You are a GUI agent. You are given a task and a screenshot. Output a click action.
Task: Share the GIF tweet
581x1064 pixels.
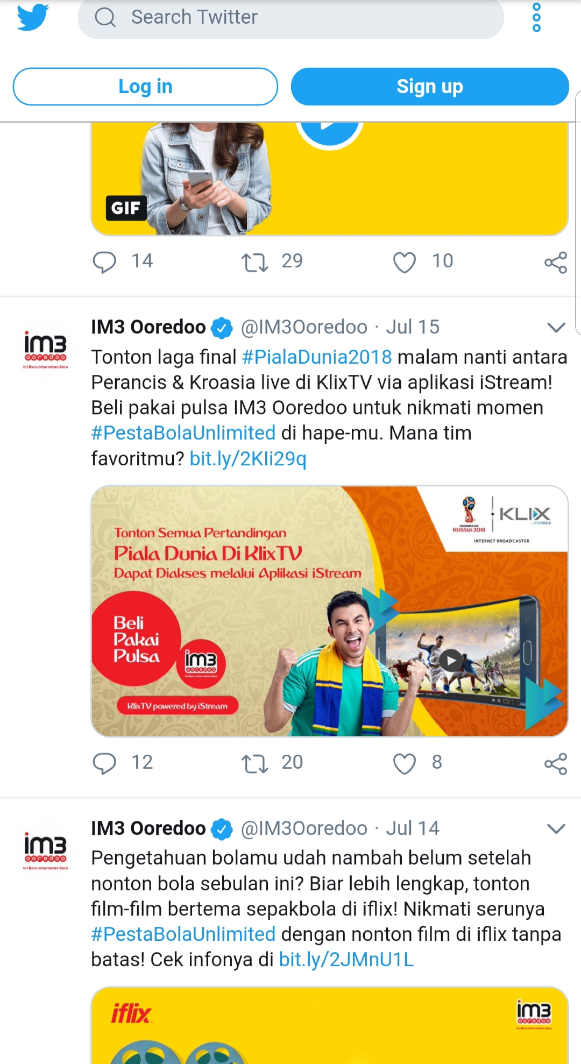click(556, 263)
